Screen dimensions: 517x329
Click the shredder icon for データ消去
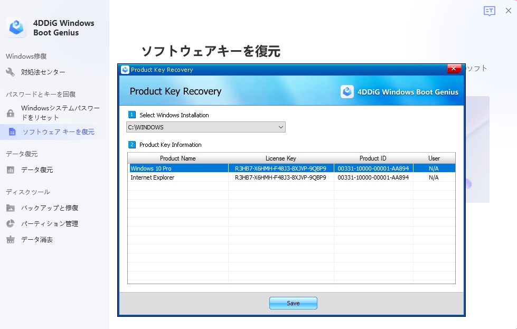(11, 239)
